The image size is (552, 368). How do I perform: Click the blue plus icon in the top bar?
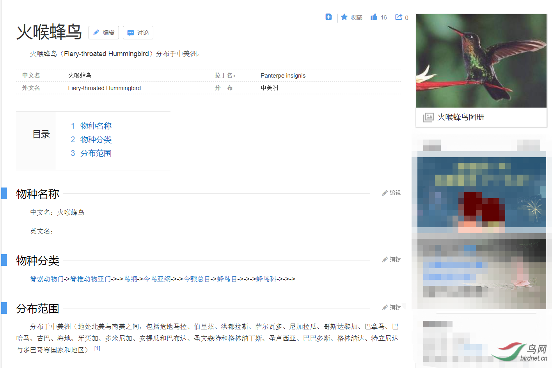click(328, 17)
